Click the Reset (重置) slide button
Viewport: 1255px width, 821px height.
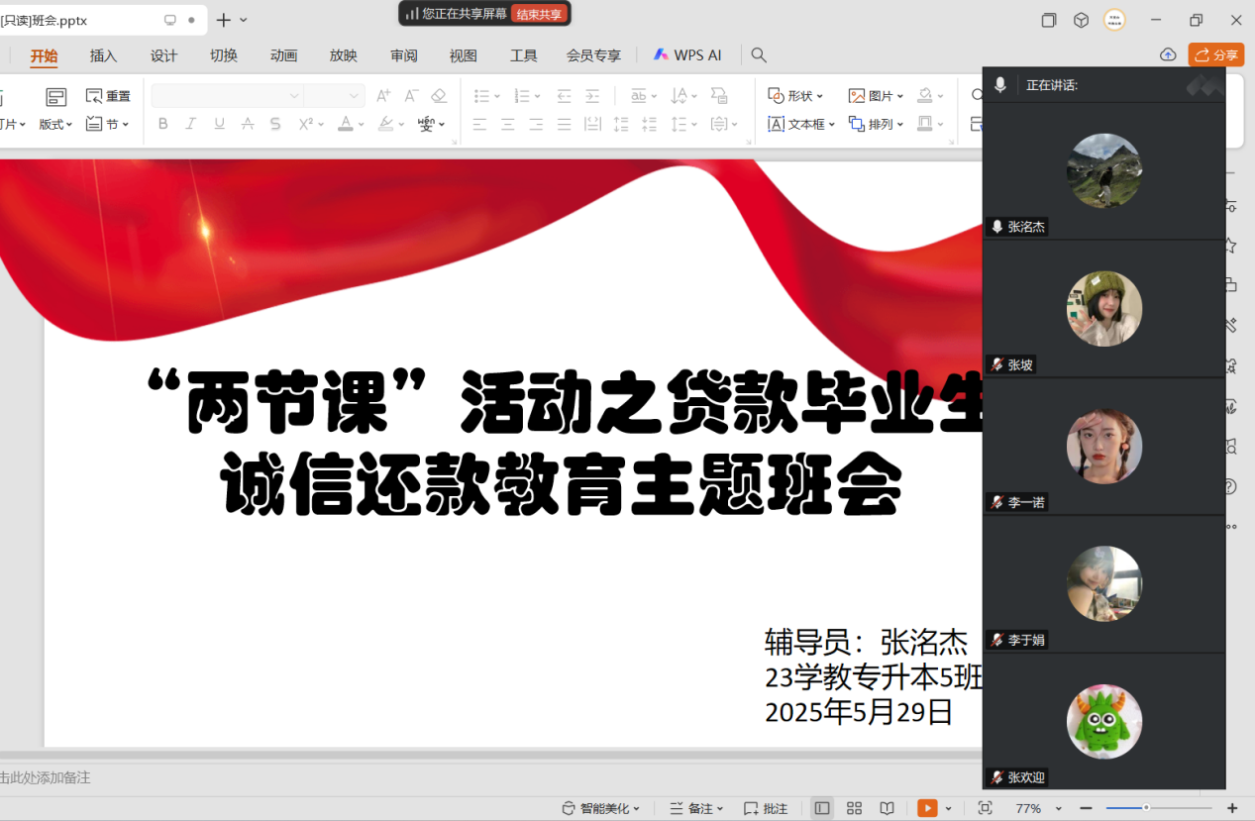pos(109,96)
